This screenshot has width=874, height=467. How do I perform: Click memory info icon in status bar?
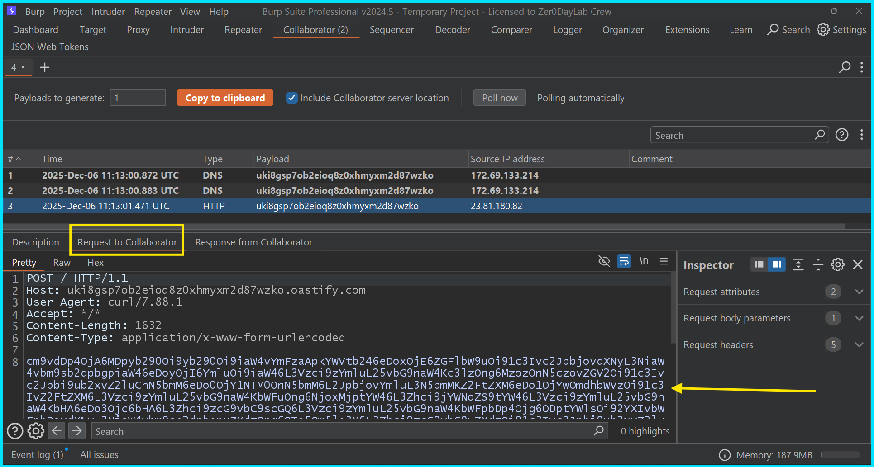tap(725, 455)
